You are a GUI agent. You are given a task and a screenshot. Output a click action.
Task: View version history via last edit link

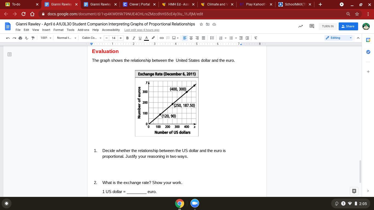(142, 30)
